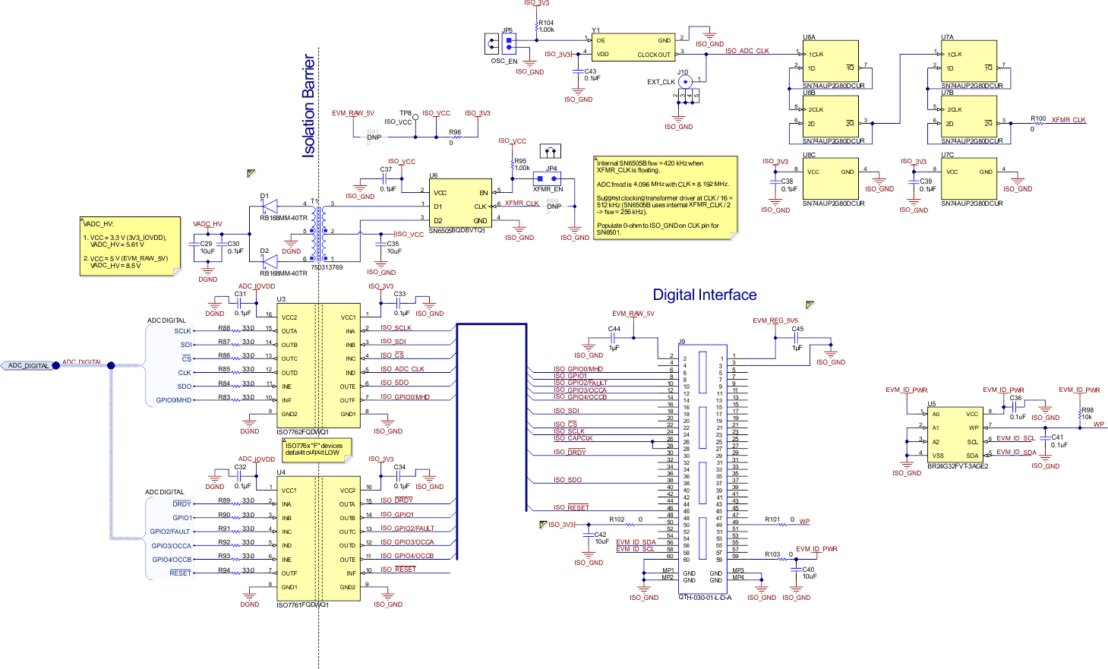
Task: Click the blue GPIO2/FAULT label left of R91
Action: tap(170, 532)
